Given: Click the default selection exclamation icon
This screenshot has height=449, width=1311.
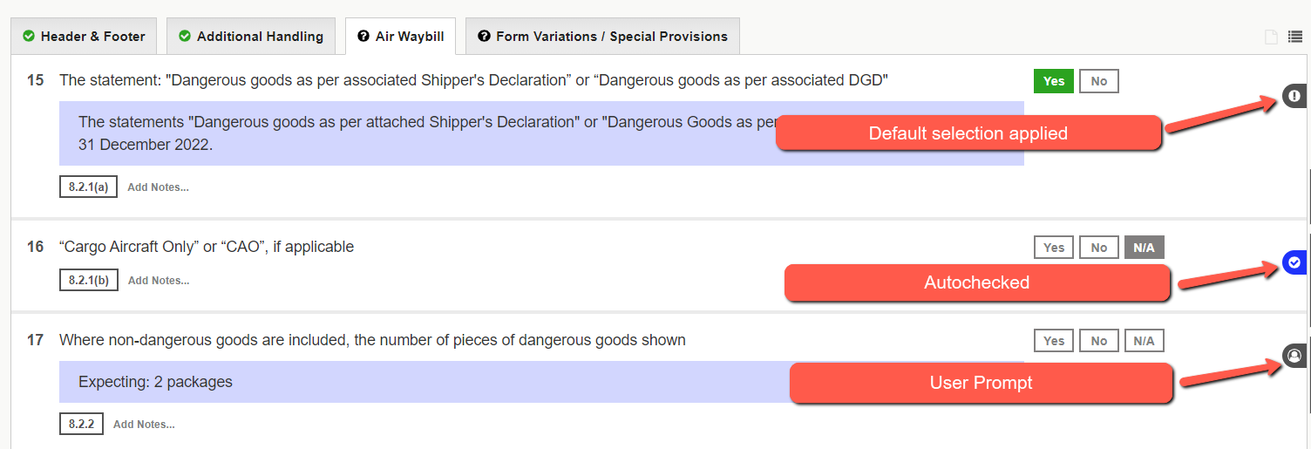Looking at the screenshot, I should coord(1294,96).
